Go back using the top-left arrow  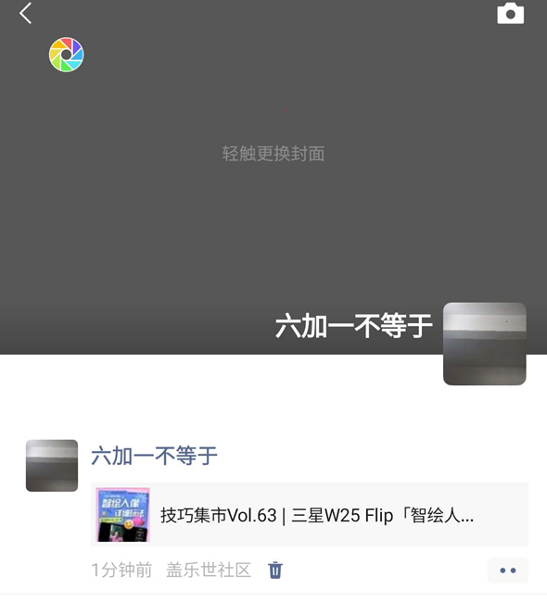(x=25, y=14)
